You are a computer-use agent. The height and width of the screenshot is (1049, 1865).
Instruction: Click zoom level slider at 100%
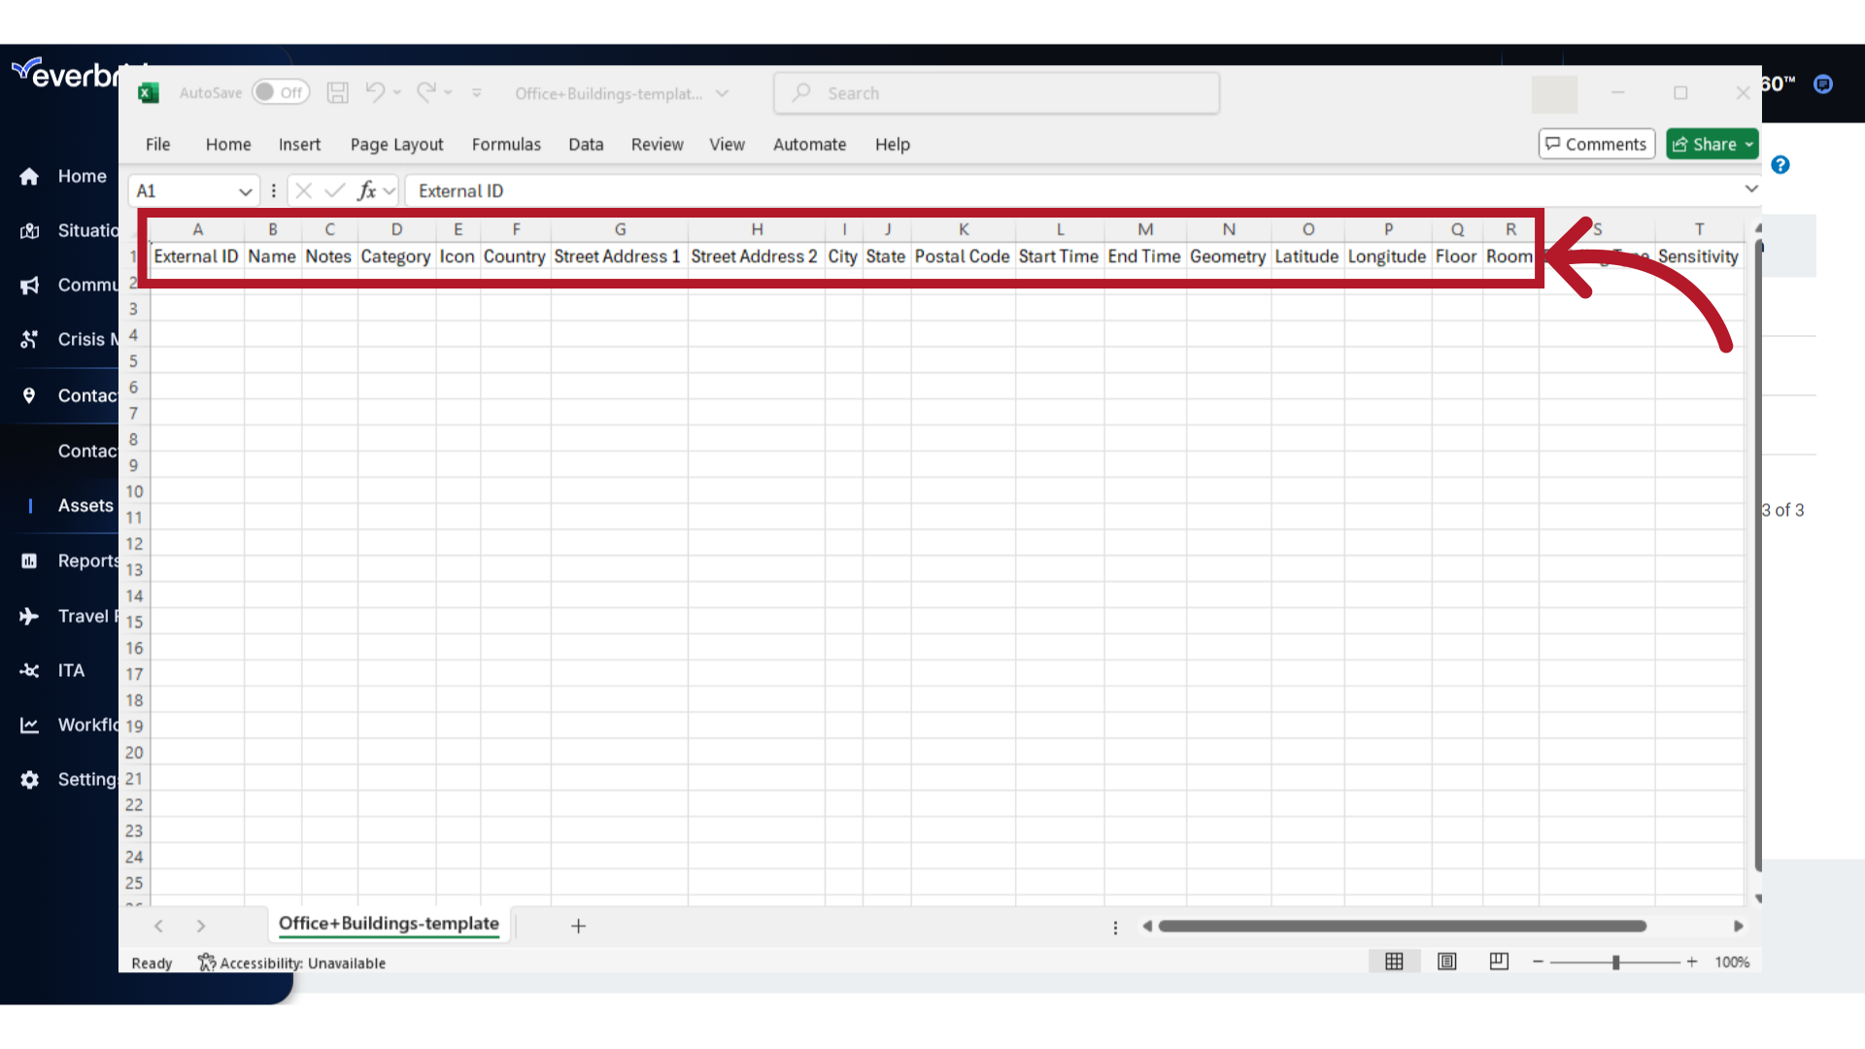pos(1614,962)
